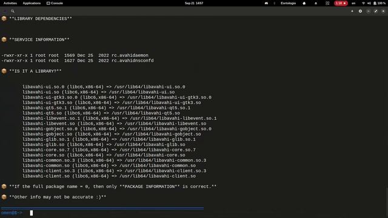
Task: Click the libavahi-libevent.so.1 line
Action: pos(119,119)
